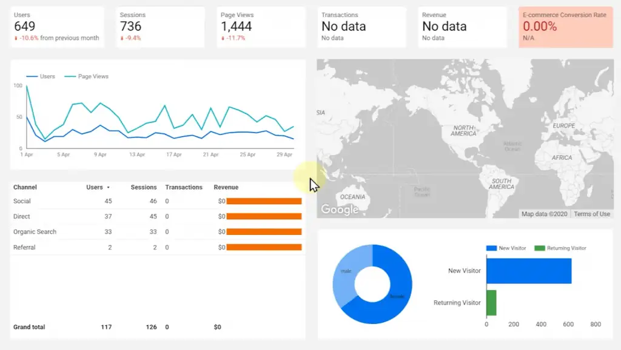Click the Google logo on the map

pos(340,210)
